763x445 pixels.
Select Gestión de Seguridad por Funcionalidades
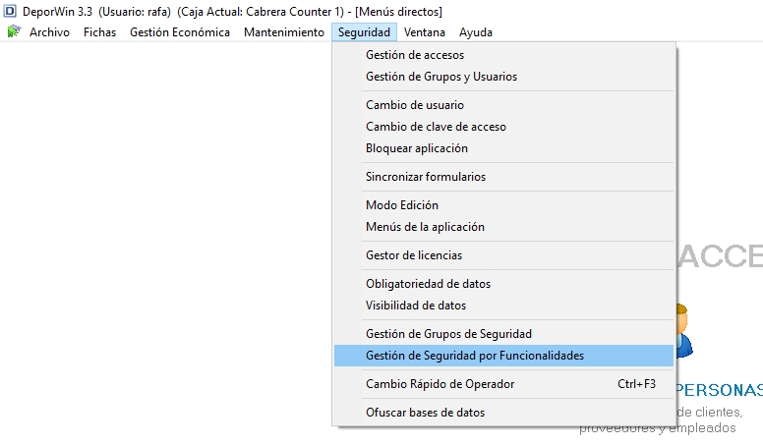[503, 356]
